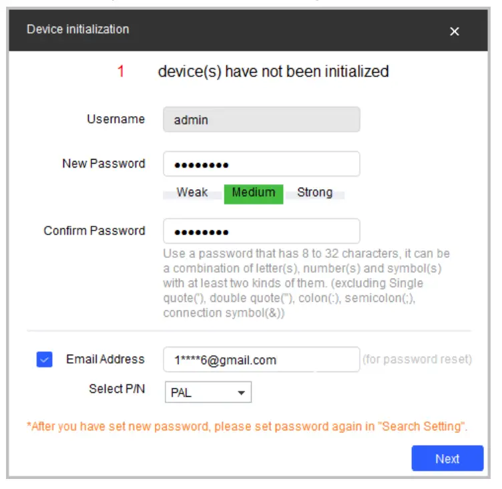Click the Email Address label
Image resolution: width=502 pixels, height=489 pixels.
pyautogui.click(x=105, y=359)
